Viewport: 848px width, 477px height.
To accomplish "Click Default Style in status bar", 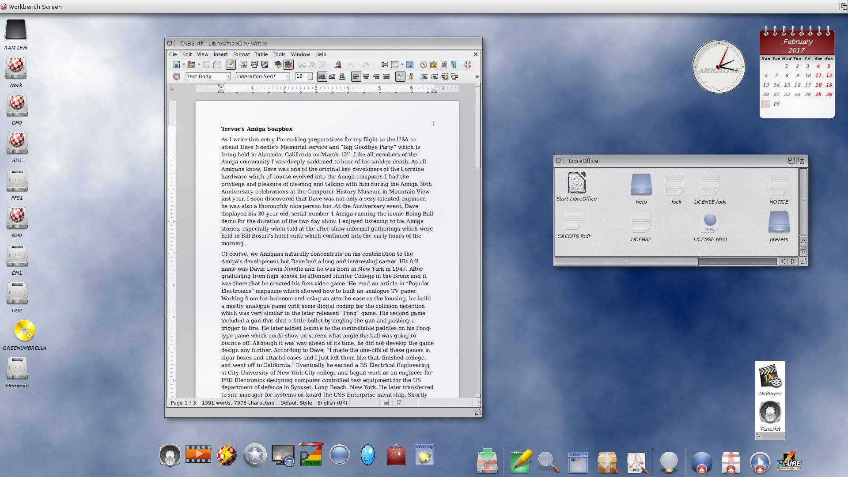I will [296, 403].
